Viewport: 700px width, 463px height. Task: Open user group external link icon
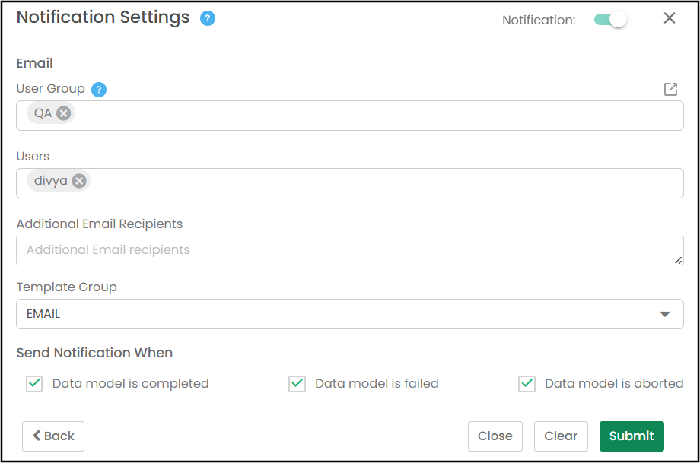(670, 89)
